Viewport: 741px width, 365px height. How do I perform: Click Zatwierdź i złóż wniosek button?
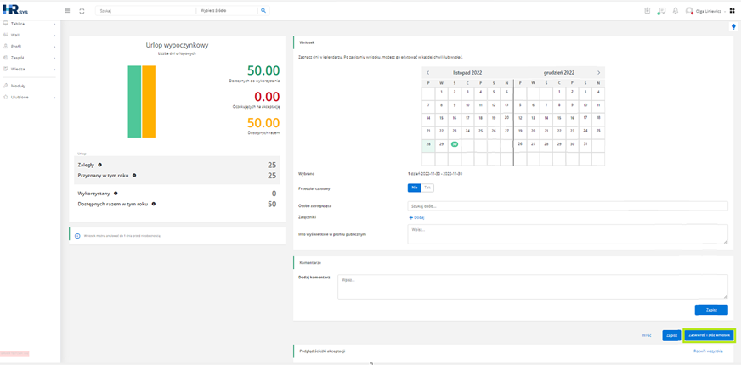[x=709, y=335]
